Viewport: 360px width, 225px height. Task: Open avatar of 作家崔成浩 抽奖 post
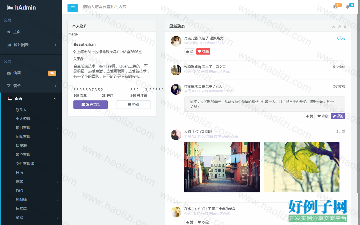176,89
